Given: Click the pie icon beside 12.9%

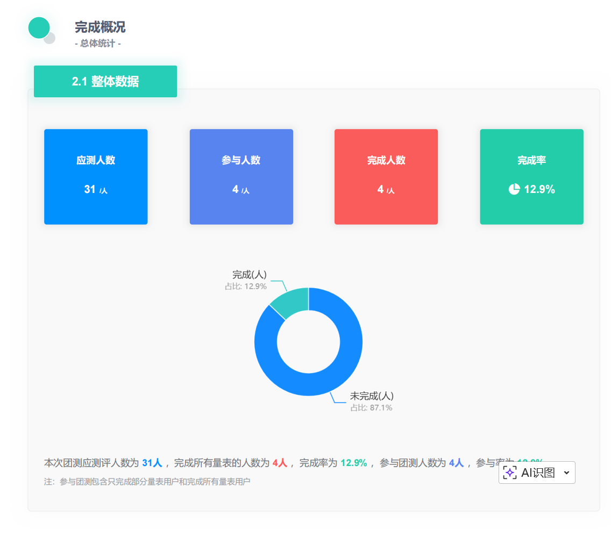Looking at the screenshot, I should click(514, 189).
